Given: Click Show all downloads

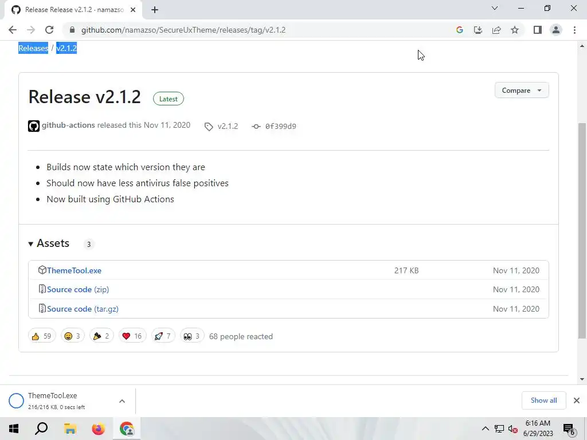Looking at the screenshot, I should pyautogui.click(x=543, y=400).
